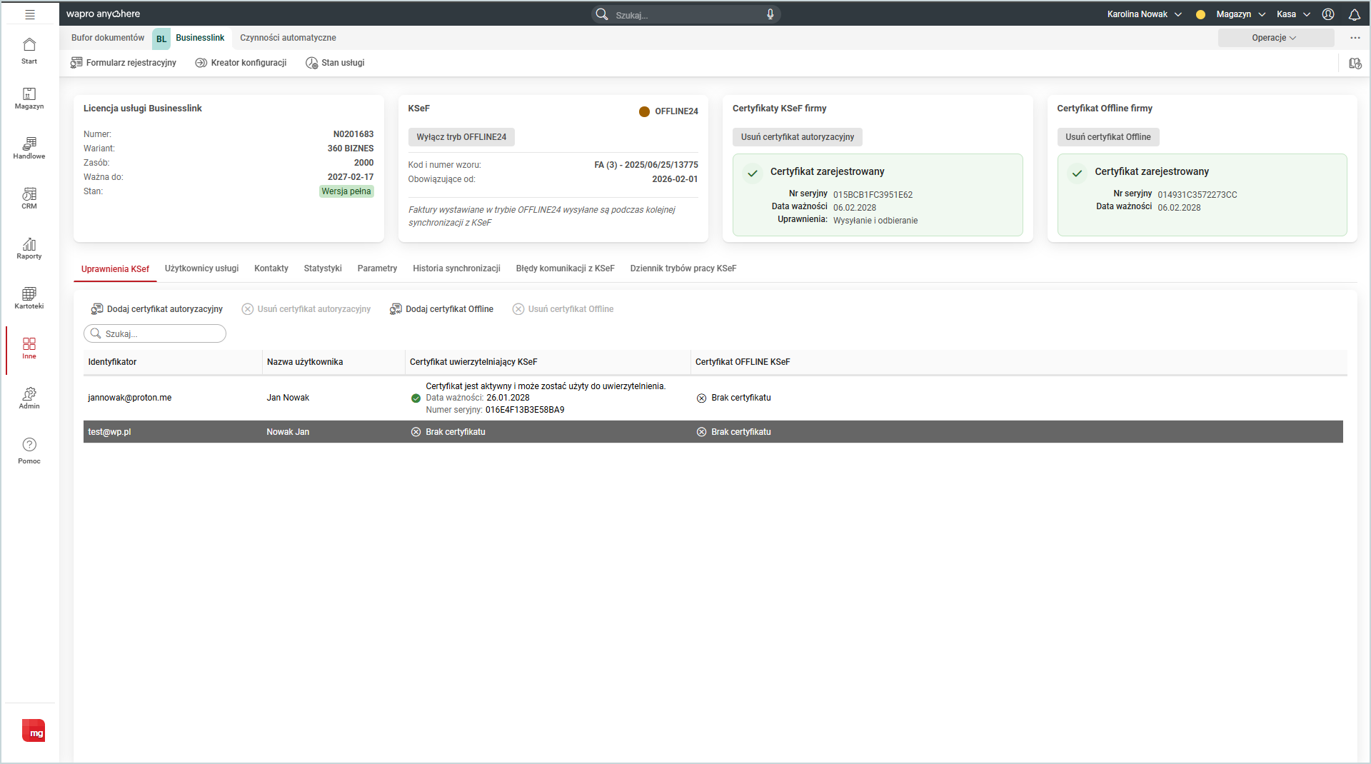Click the top search field
Viewport: 1371px width, 764px height.
coord(685,14)
